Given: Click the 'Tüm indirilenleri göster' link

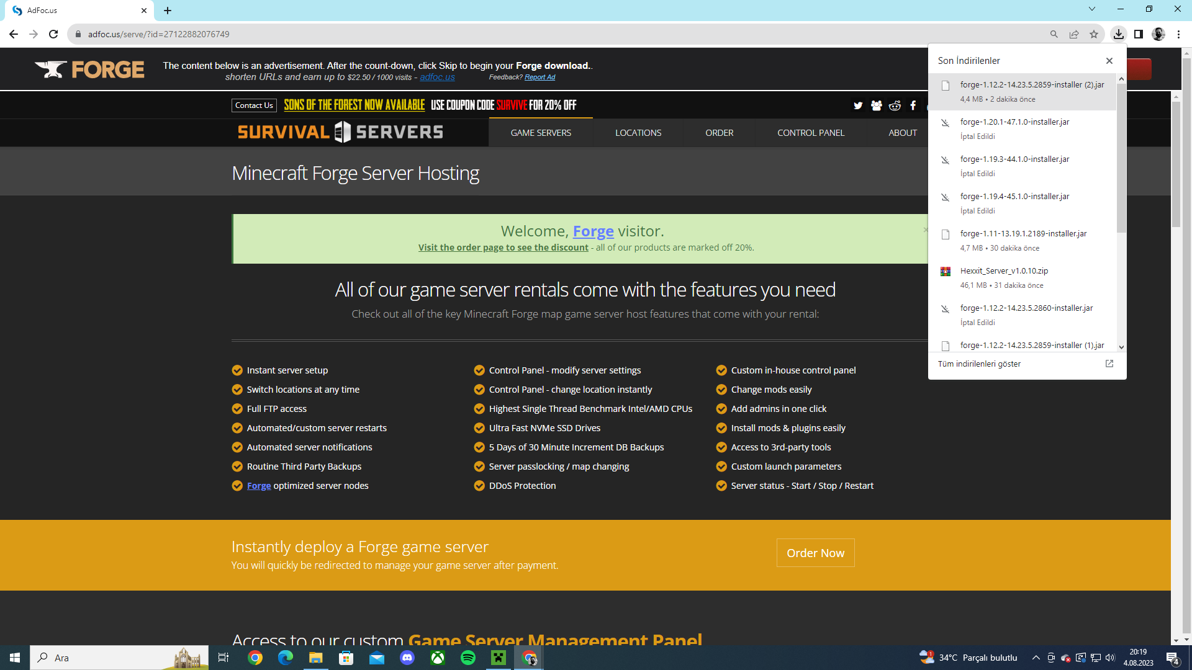Looking at the screenshot, I should pyautogui.click(x=979, y=364).
